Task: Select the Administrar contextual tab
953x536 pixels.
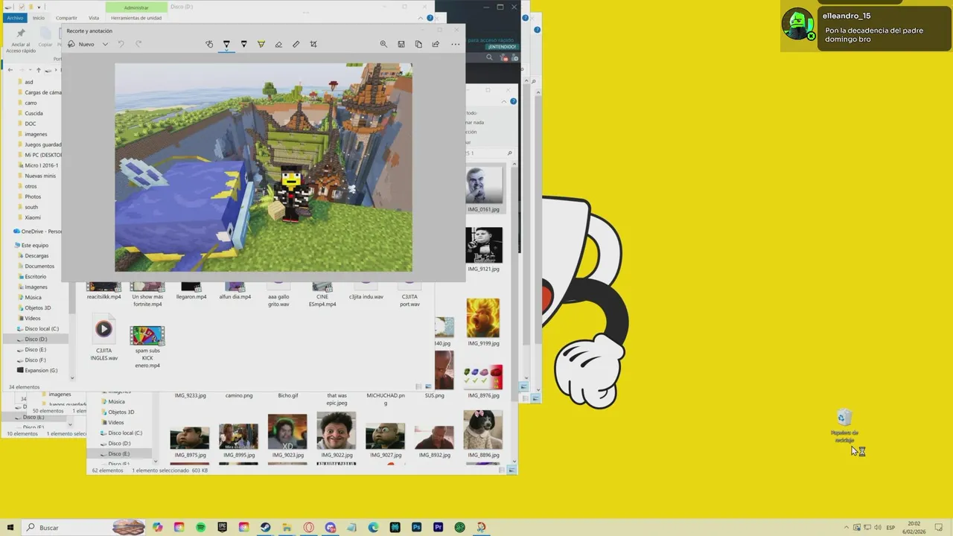Action: 136,7
